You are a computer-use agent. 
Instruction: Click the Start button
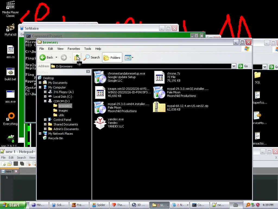(x=13, y=205)
